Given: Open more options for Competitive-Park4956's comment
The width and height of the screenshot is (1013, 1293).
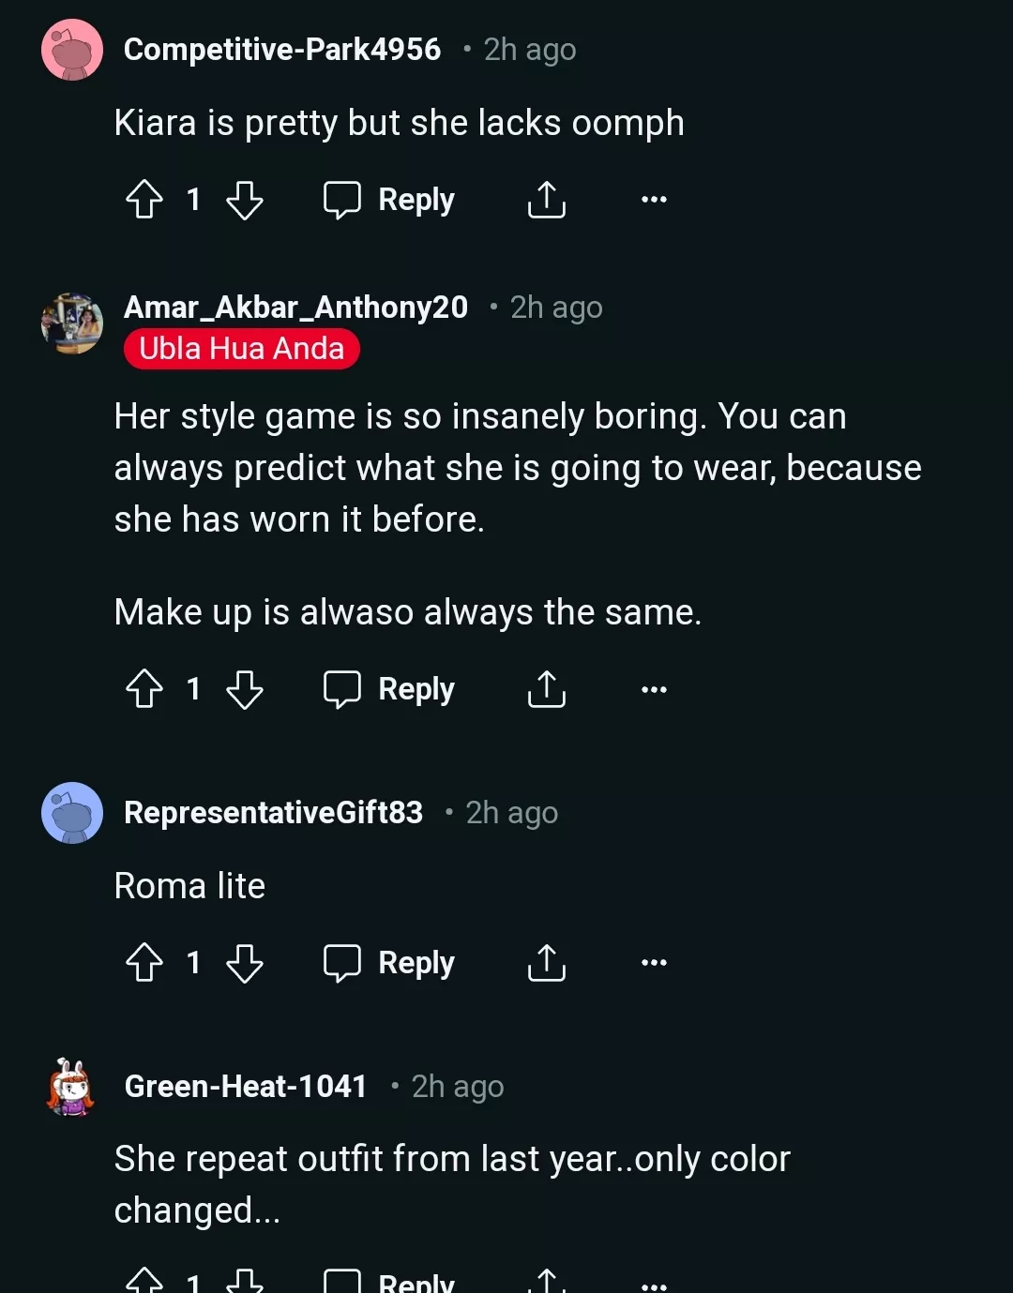Looking at the screenshot, I should tap(654, 200).
